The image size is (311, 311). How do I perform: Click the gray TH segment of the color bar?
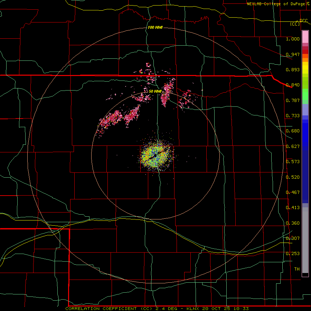(305, 240)
